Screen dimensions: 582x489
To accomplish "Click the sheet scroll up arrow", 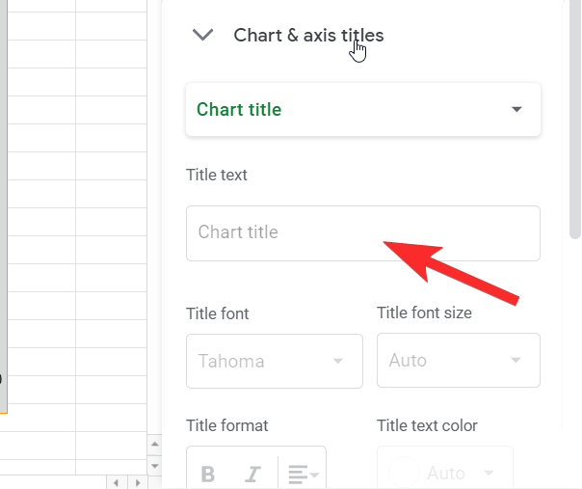I will [x=153, y=444].
